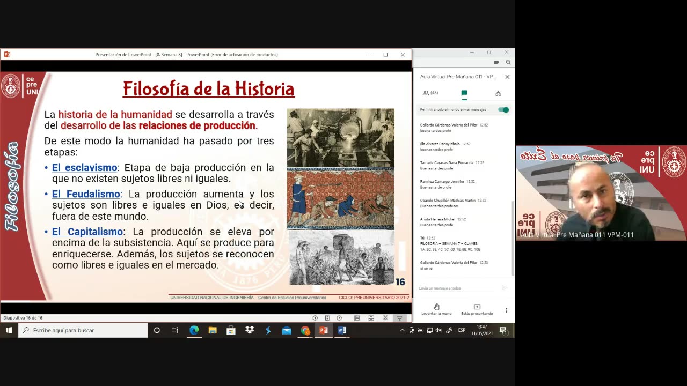Screen dimensions: 687x386
Task: Click the chat panel scrollbar
Action: tap(513, 239)
